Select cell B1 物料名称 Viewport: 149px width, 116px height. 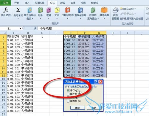tap(28, 36)
